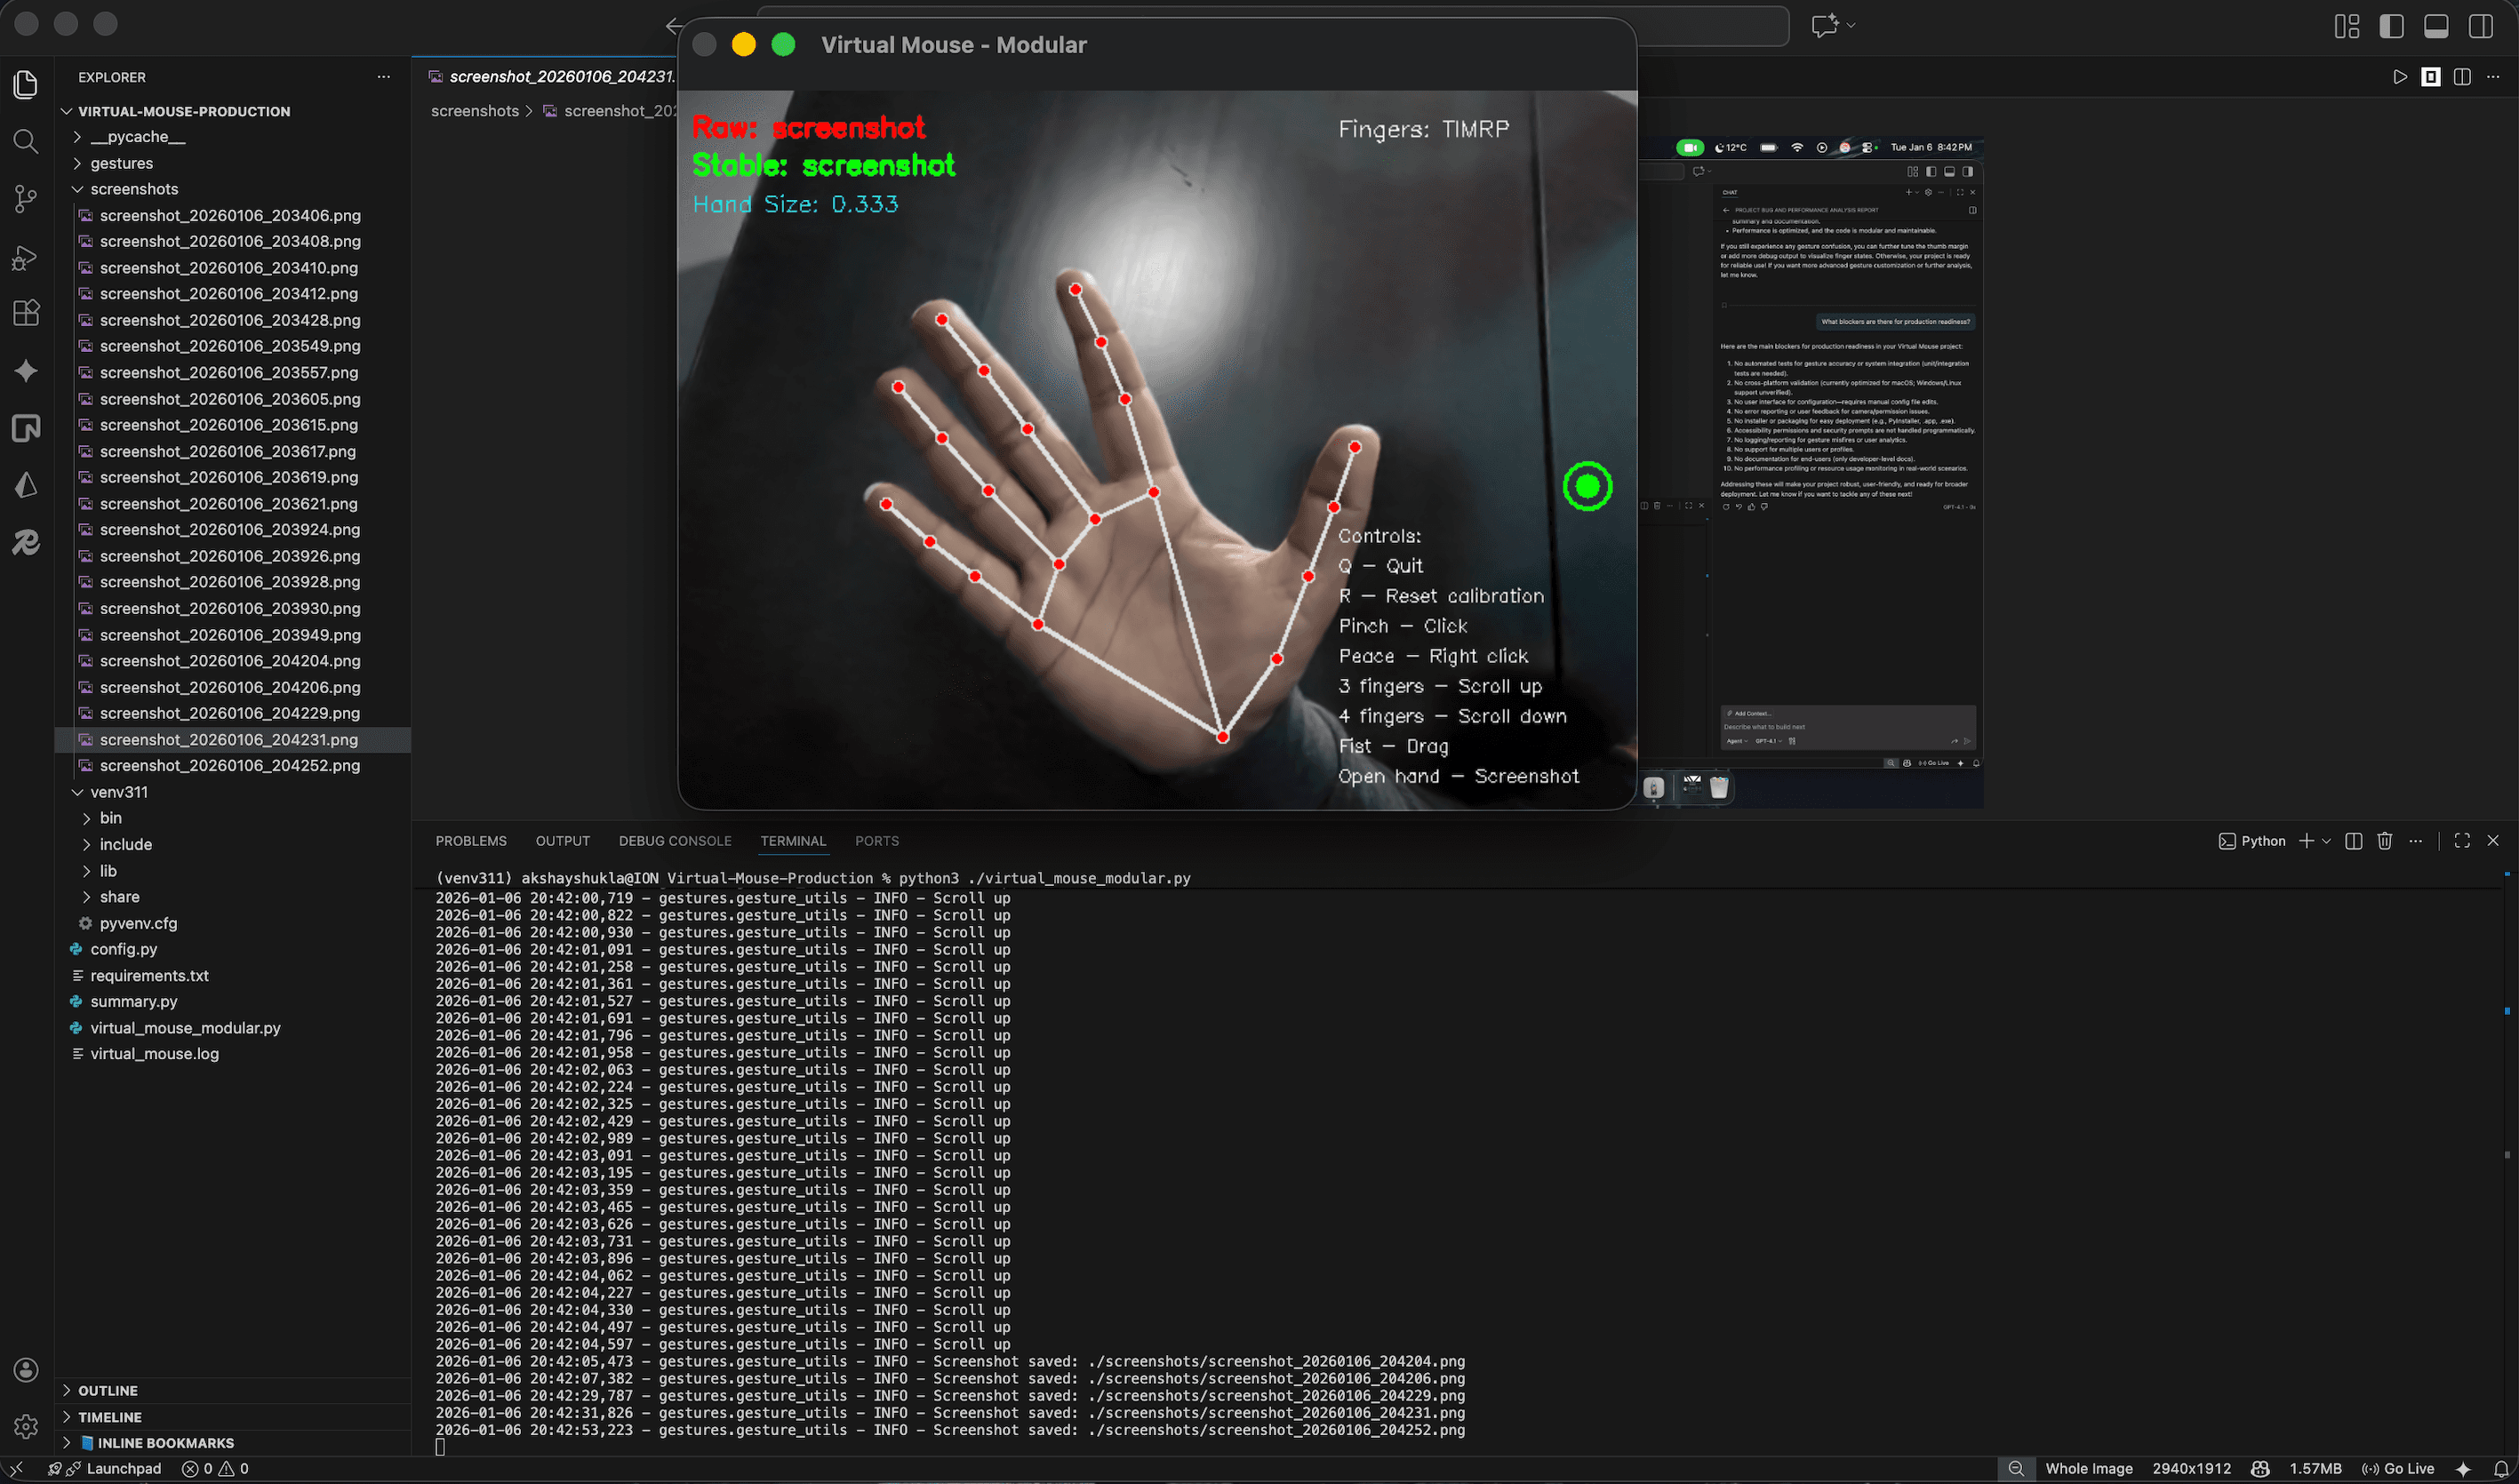Kill the terminal using the trash icon
This screenshot has height=1484, width=2519.
(x=2387, y=840)
